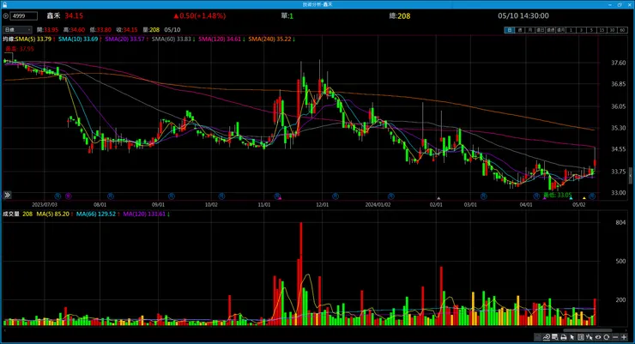Open the 日線 period dropdown

tap(17, 29)
